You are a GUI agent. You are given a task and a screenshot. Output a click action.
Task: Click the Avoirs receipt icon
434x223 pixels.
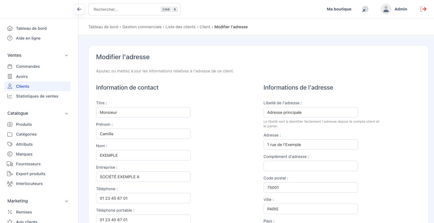[x=10, y=76]
